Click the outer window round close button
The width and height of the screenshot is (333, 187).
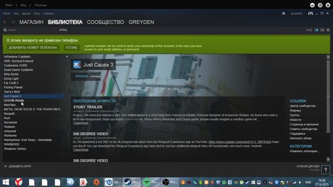pyautogui.click(x=328, y=5)
